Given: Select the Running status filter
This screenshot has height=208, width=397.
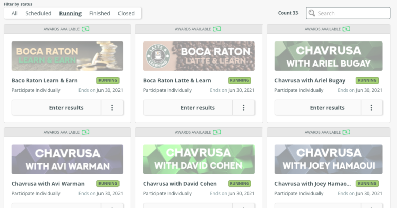Looking at the screenshot, I should point(70,13).
